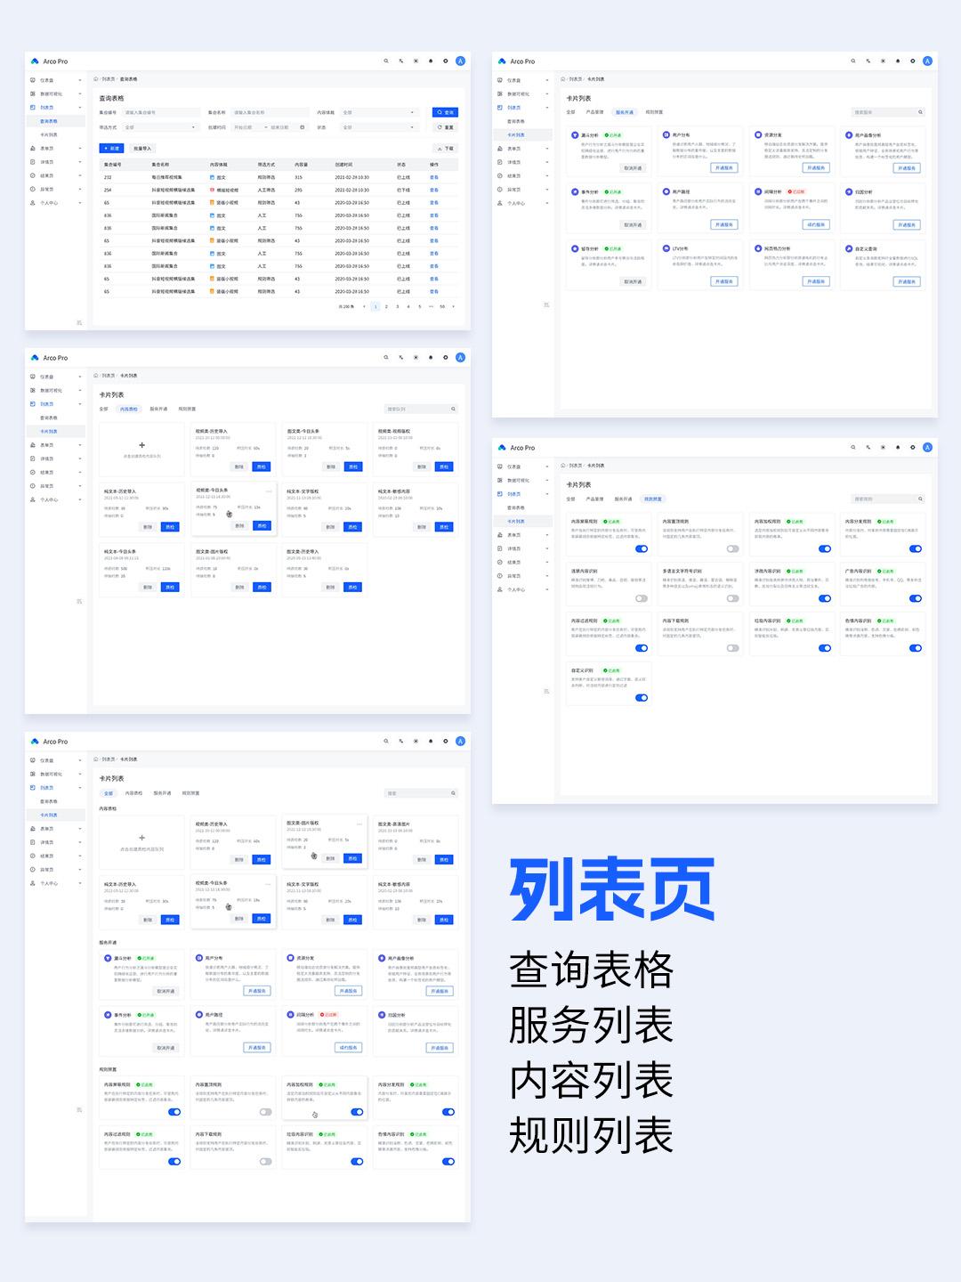Viewport: 961px width, 1282px height.
Task: Open the 内容体裁 dropdown in the query form
Action: tap(378, 113)
